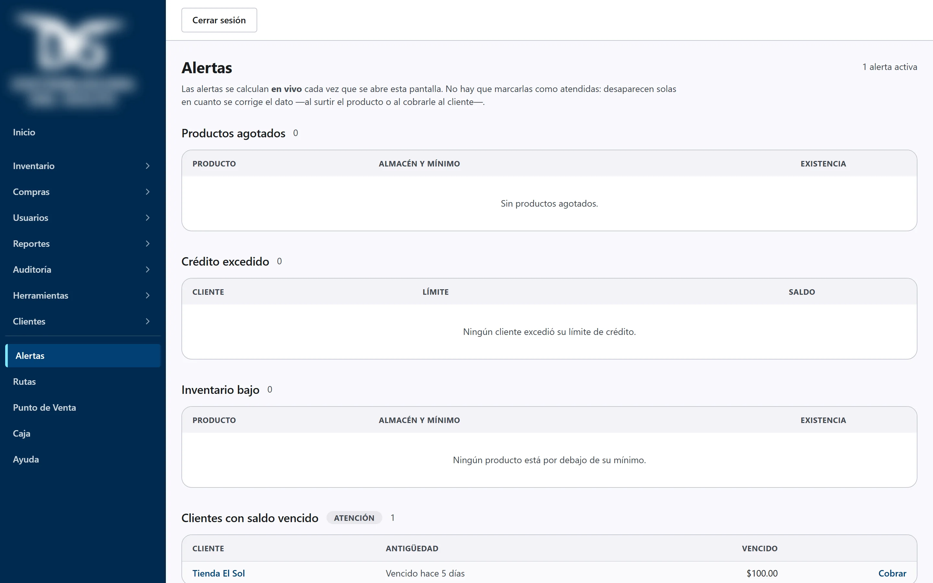Click the 'Vencido hace 5 días' cell
The image size is (933, 583).
point(425,573)
